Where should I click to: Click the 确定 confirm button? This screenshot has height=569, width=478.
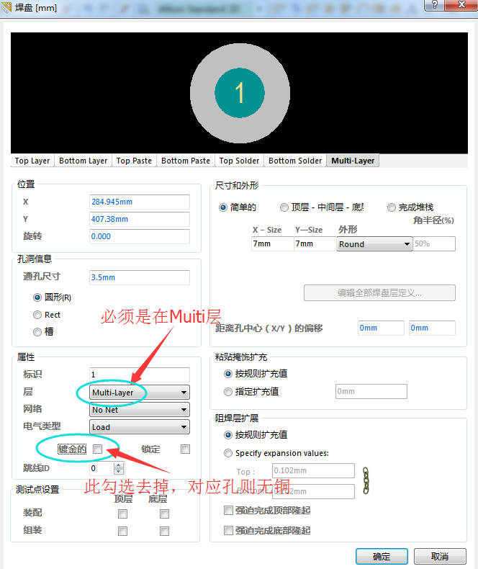382,556
